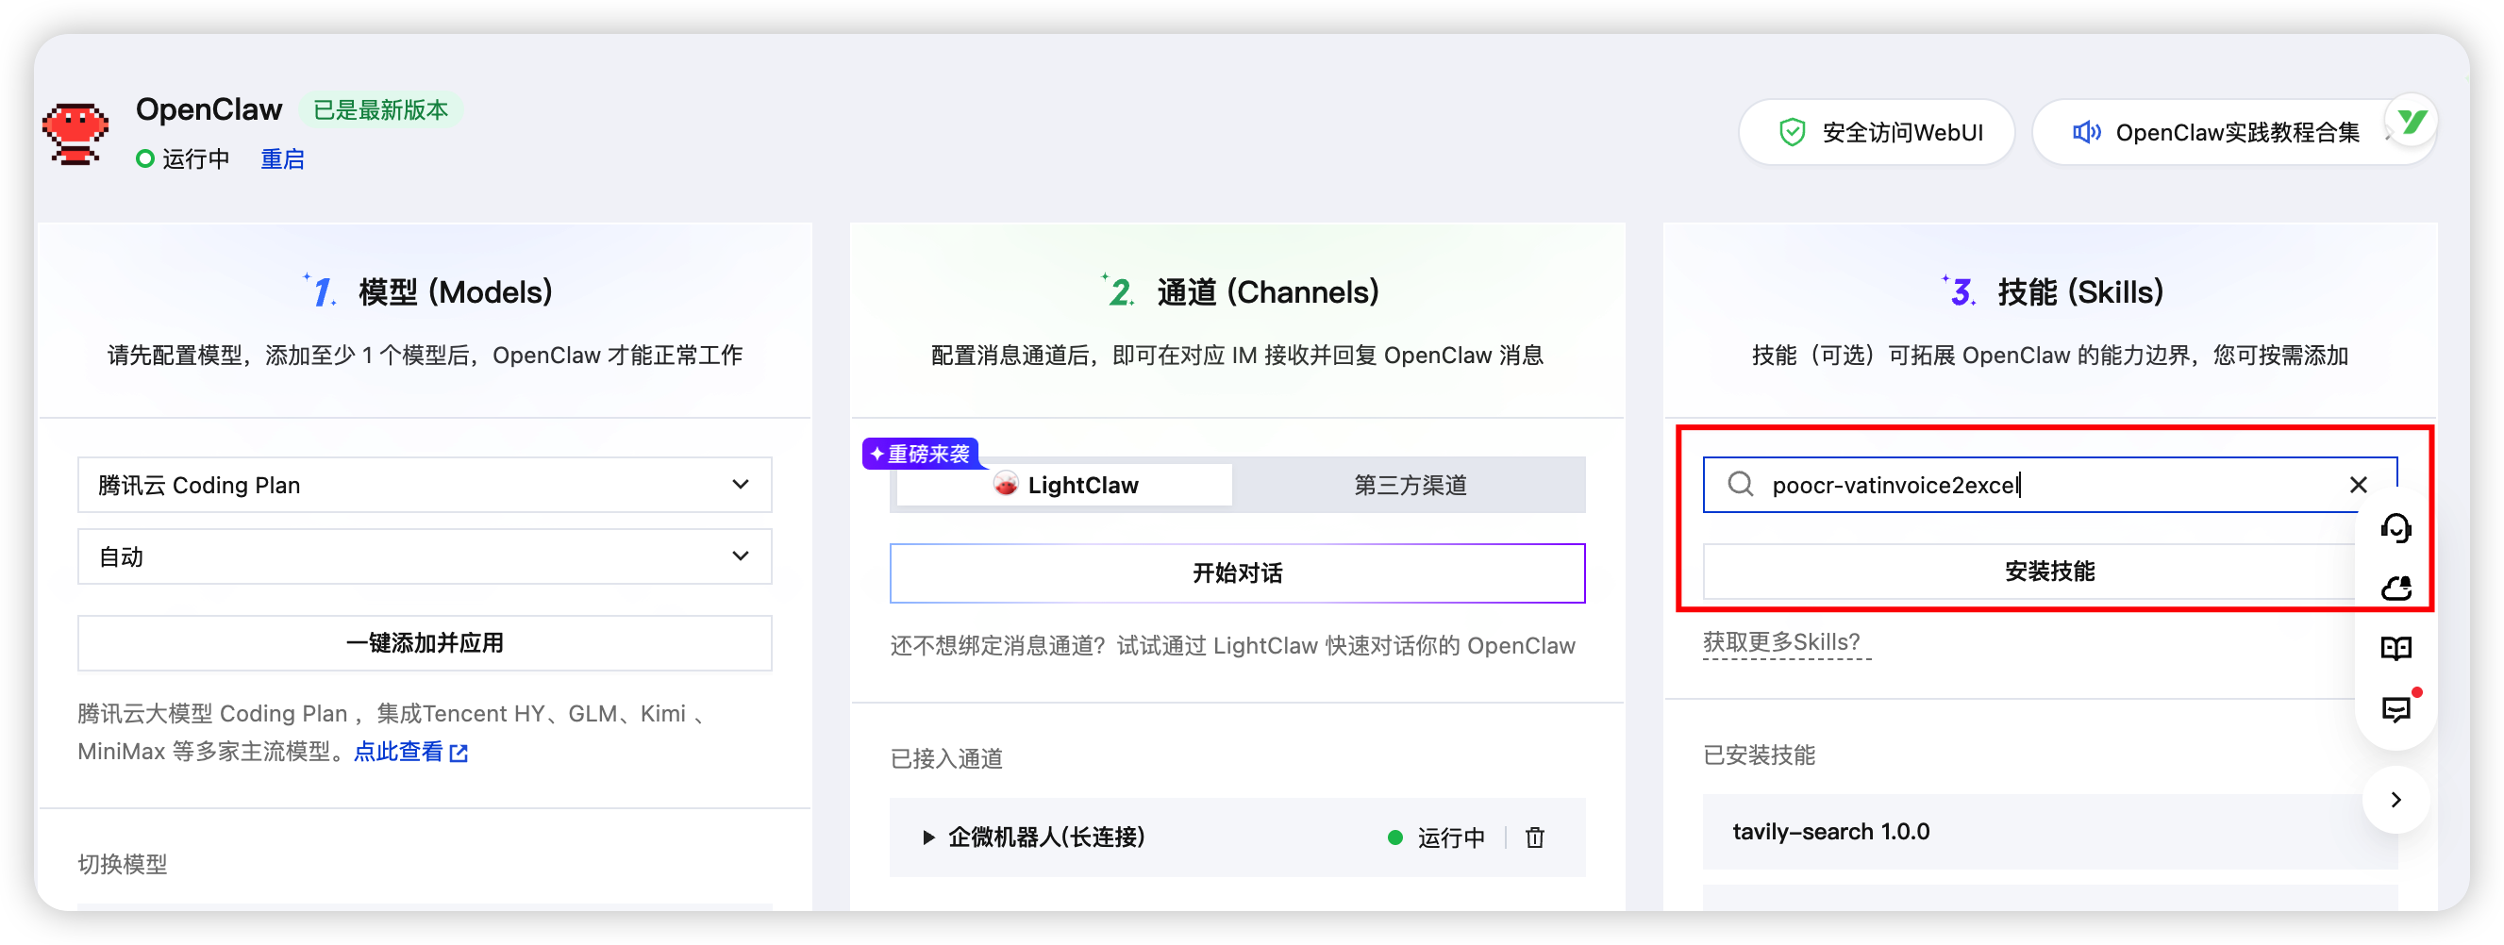The image size is (2504, 945).
Task: Switch to the 第三方渠道 tab
Action: coord(1410,485)
